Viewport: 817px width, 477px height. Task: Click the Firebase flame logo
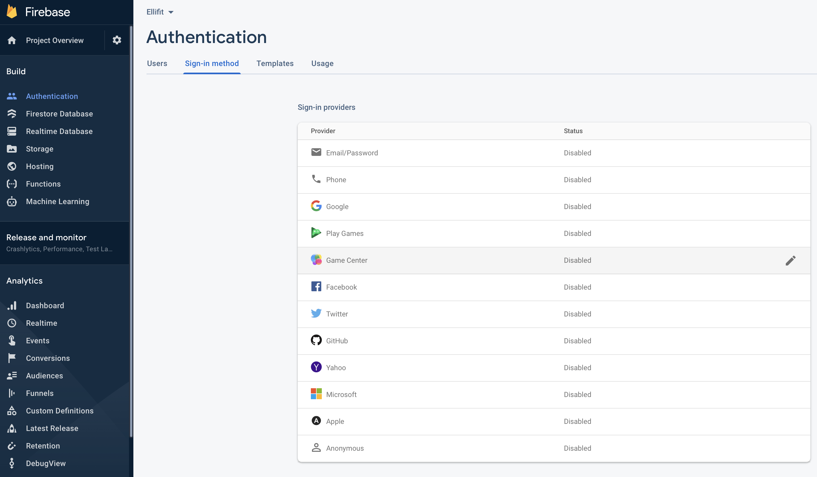coord(12,12)
